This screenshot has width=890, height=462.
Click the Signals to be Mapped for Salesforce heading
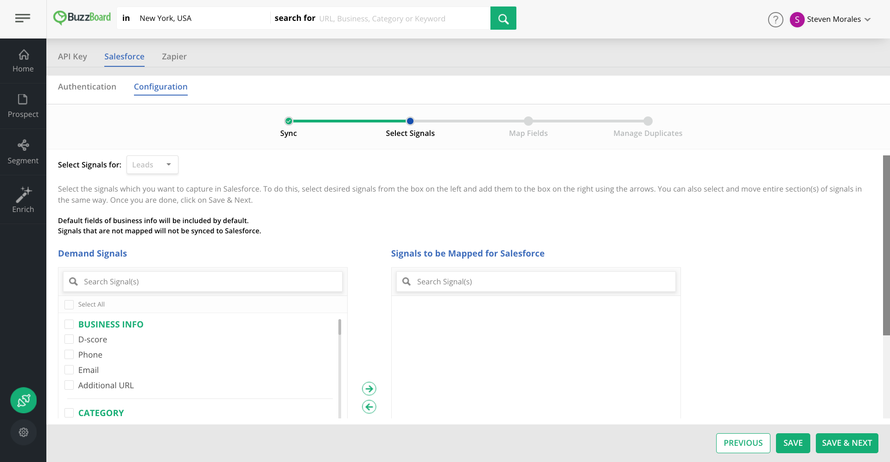click(468, 253)
